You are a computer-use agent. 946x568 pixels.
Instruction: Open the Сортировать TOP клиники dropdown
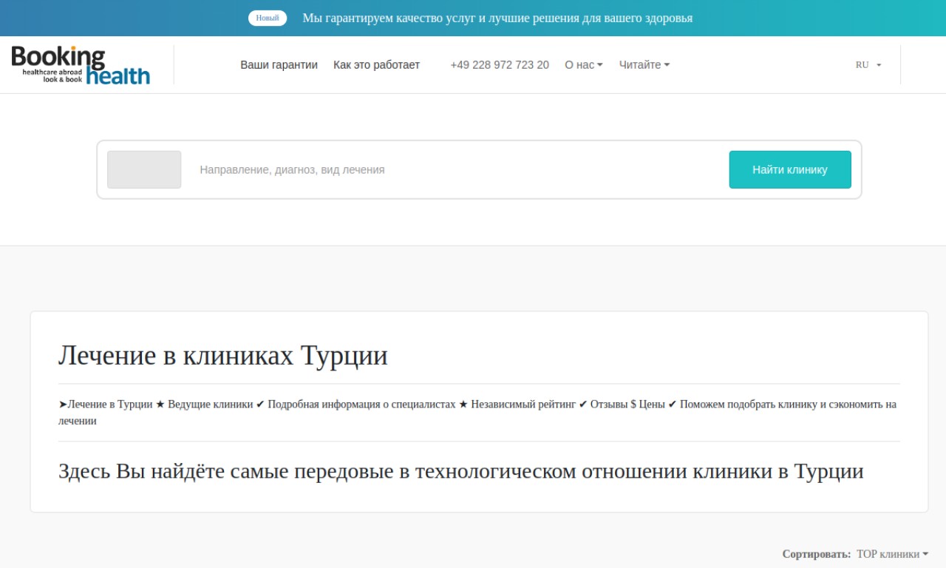coord(892,554)
